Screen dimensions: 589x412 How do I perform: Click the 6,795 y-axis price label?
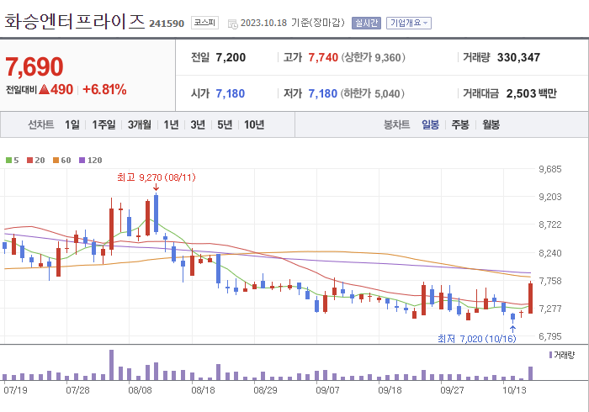(550, 336)
